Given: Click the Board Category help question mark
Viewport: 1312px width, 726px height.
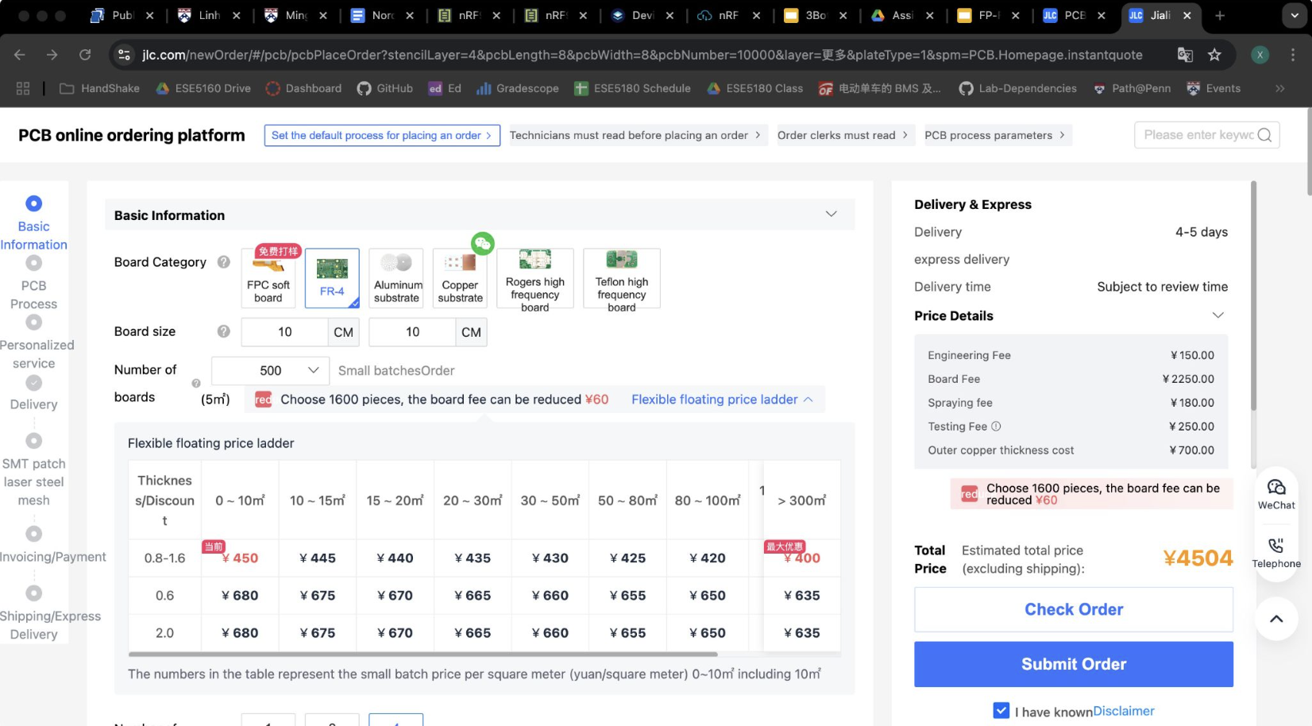Looking at the screenshot, I should point(224,262).
